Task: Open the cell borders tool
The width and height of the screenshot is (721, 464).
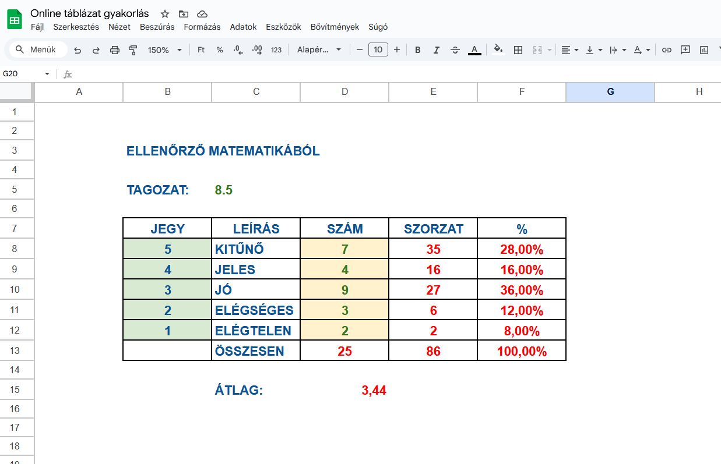Action: click(x=518, y=50)
